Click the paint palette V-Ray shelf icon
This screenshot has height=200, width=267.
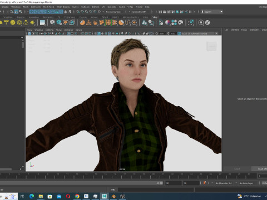click(181, 23)
